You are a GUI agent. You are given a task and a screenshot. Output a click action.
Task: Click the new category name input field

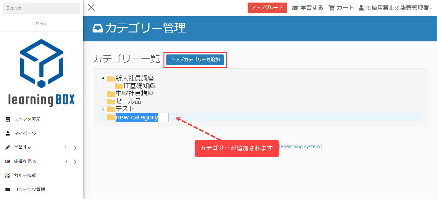point(142,117)
